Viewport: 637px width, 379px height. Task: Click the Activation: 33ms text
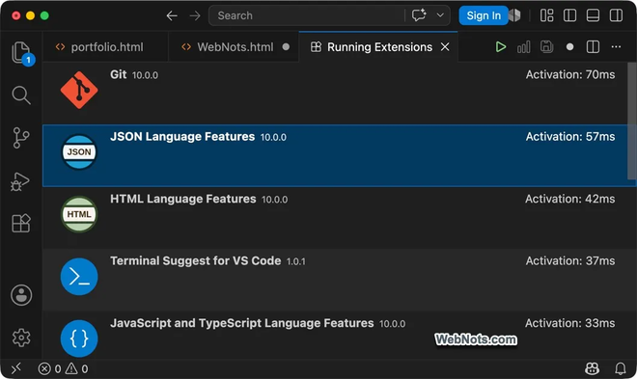pyautogui.click(x=570, y=323)
